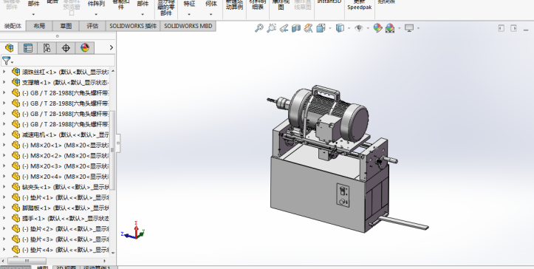Open the ConfigurationManager tab

[x=47, y=48]
